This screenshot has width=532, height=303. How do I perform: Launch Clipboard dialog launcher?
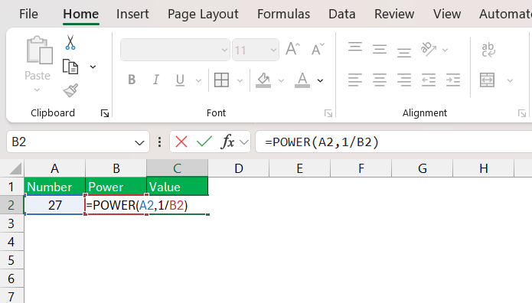105,113
